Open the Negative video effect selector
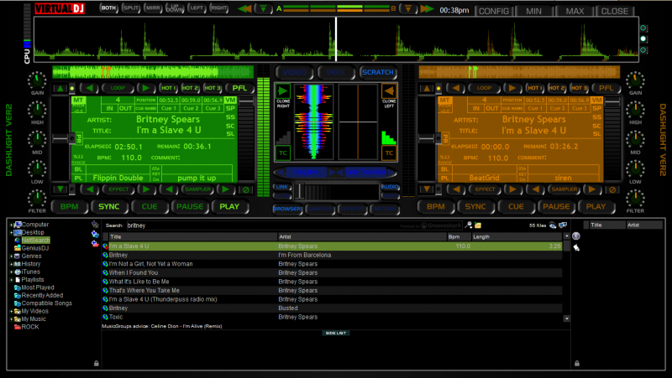 306,172
